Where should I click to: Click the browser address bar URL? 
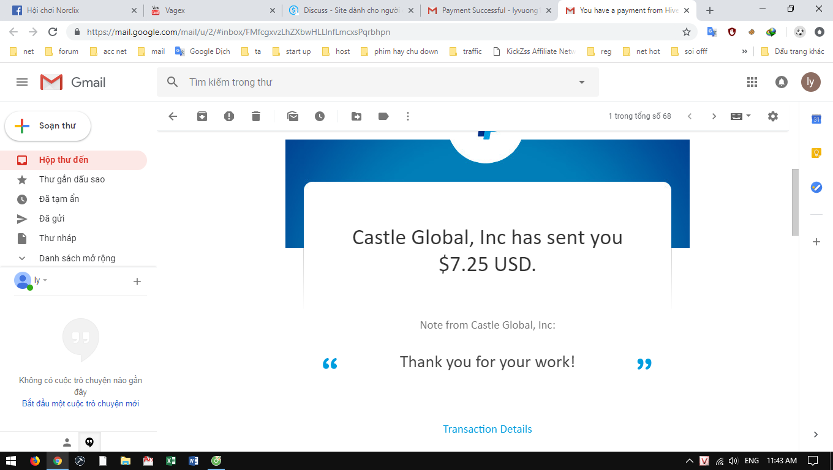tap(238, 32)
